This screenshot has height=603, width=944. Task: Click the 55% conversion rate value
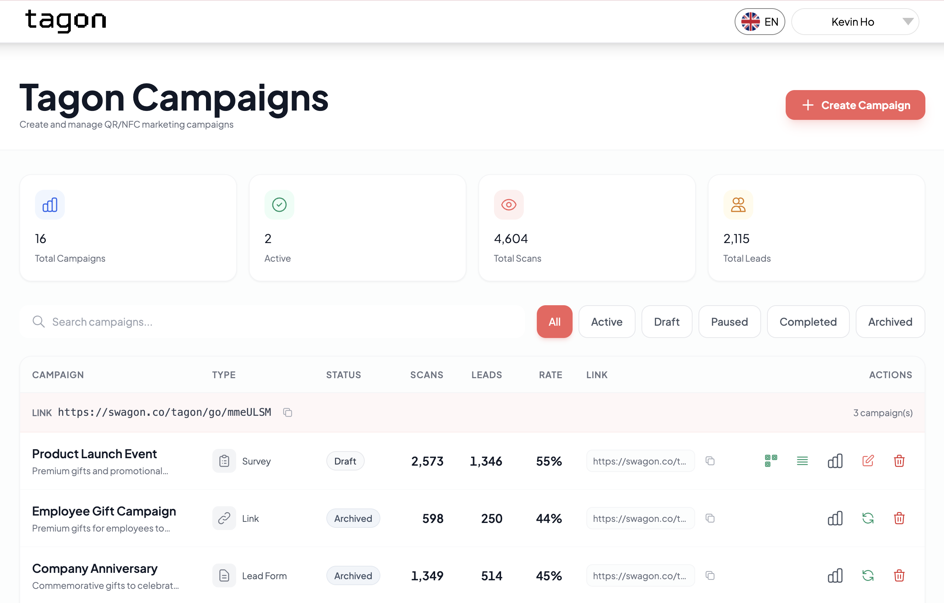(x=548, y=461)
